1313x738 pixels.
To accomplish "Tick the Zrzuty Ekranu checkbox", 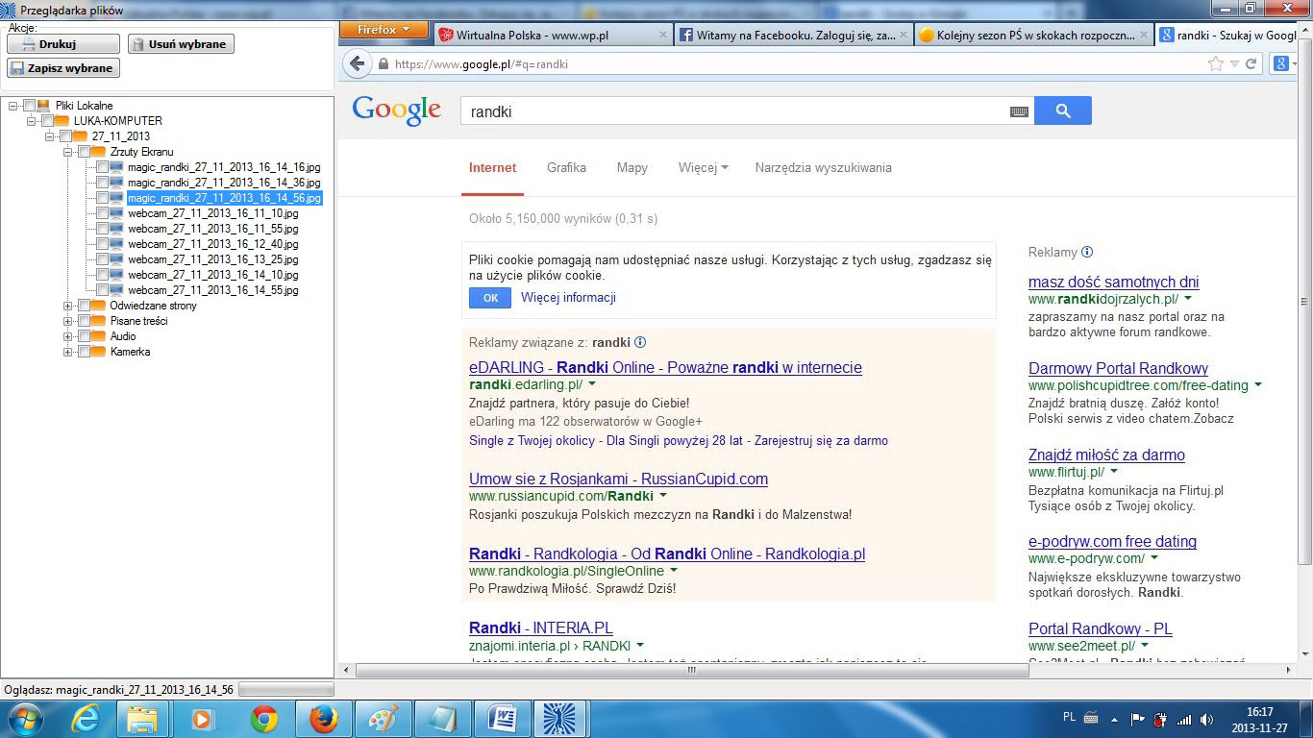I will coord(84,152).
